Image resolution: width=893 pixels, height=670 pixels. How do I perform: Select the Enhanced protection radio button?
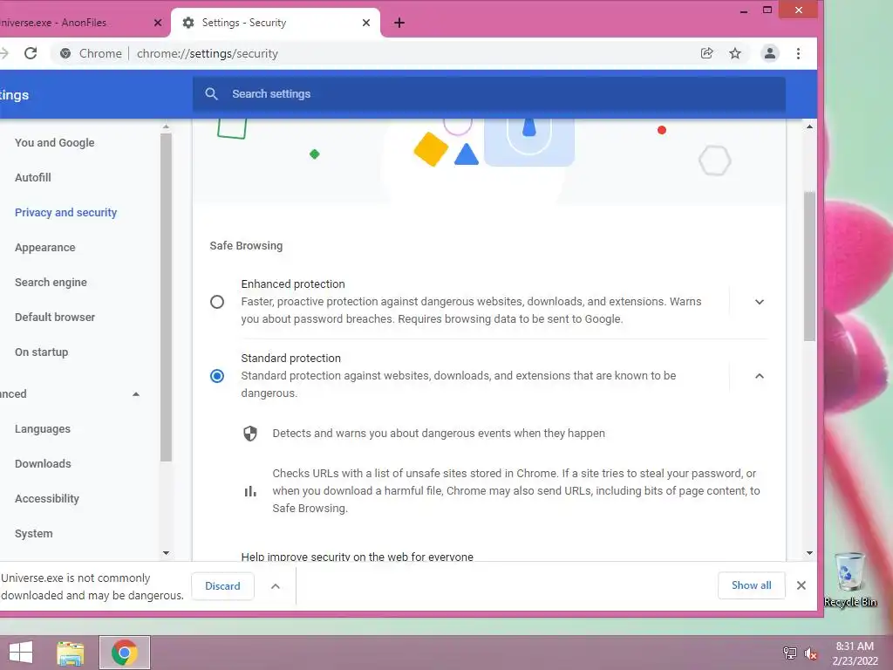point(217,302)
